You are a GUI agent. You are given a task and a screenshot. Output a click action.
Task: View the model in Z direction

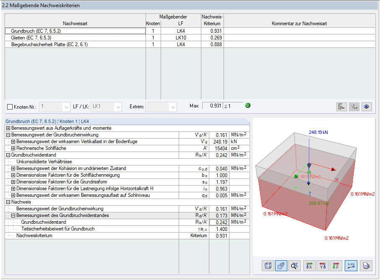pyautogui.click(x=336, y=266)
